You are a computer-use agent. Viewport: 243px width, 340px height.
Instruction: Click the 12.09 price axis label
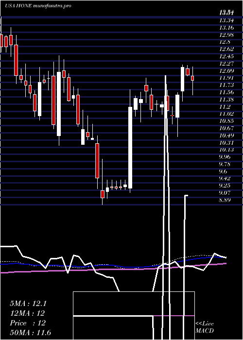[x=226, y=71]
